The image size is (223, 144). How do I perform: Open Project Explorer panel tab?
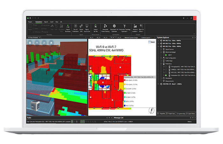tap(171, 113)
